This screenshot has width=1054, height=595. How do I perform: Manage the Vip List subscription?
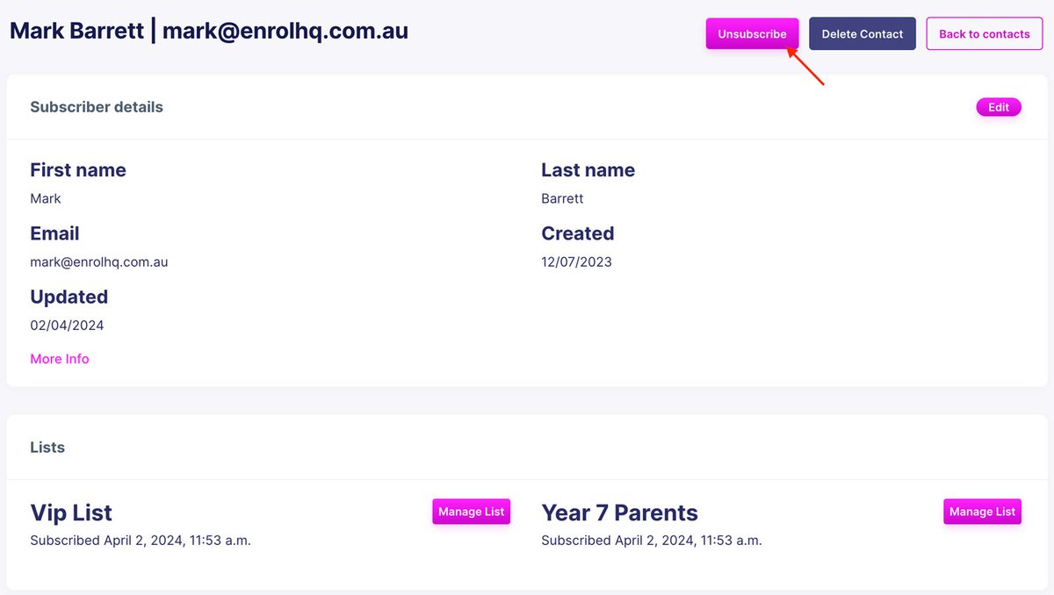click(x=471, y=512)
